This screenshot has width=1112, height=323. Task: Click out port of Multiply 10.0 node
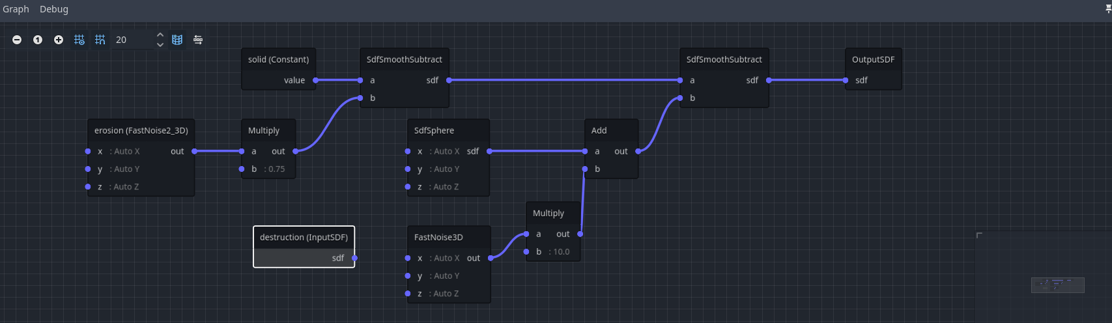[x=580, y=234]
